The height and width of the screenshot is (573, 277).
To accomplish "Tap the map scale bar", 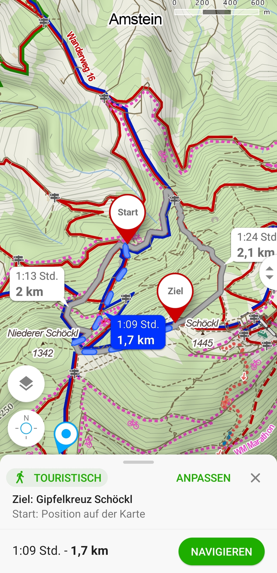I will pyautogui.click(x=217, y=12).
